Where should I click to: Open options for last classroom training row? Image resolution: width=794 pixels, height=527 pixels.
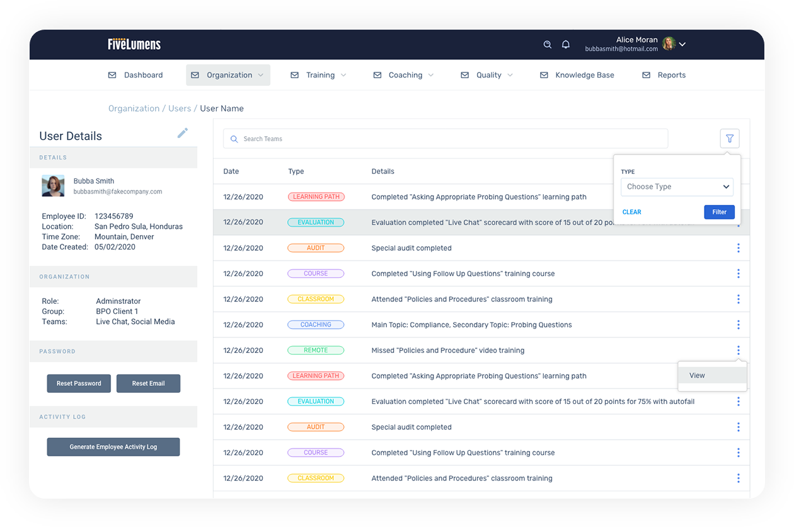click(x=738, y=478)
